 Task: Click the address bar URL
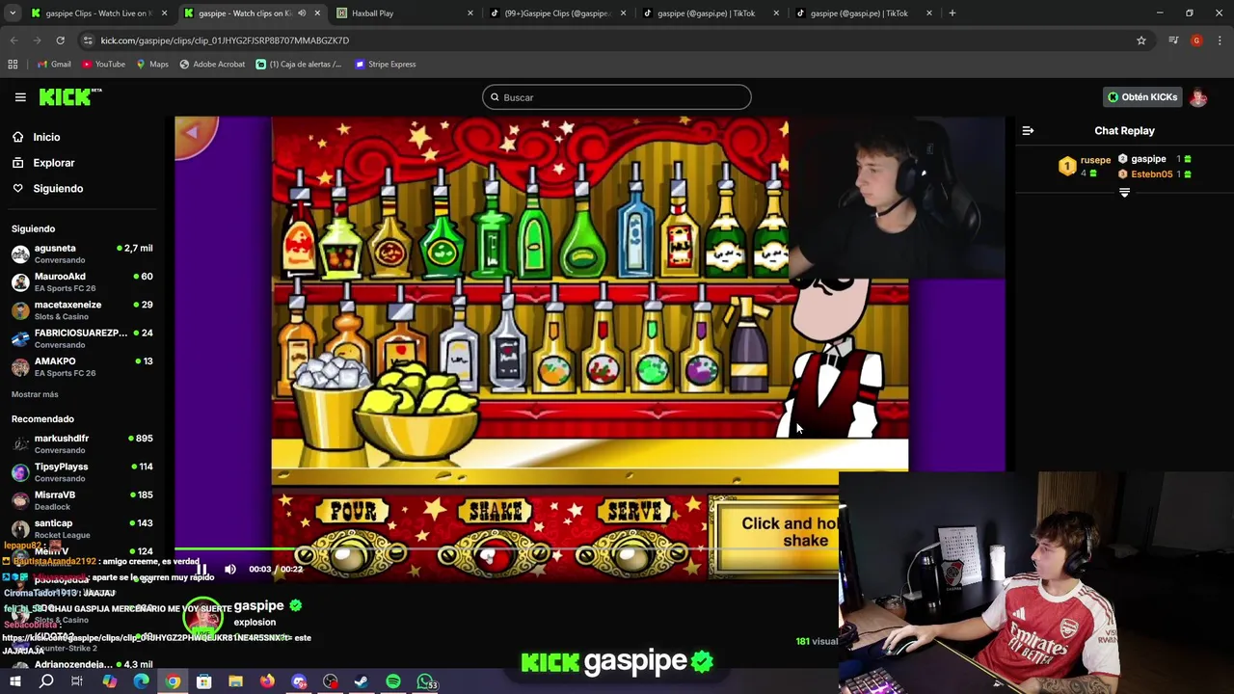[x=225, y=40]
